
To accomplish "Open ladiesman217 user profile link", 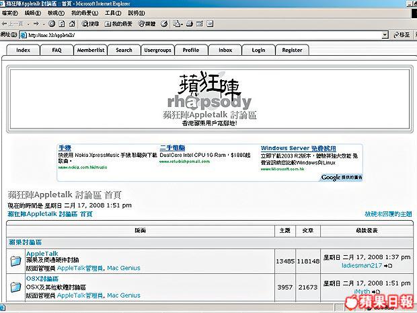I will (362, 265).
